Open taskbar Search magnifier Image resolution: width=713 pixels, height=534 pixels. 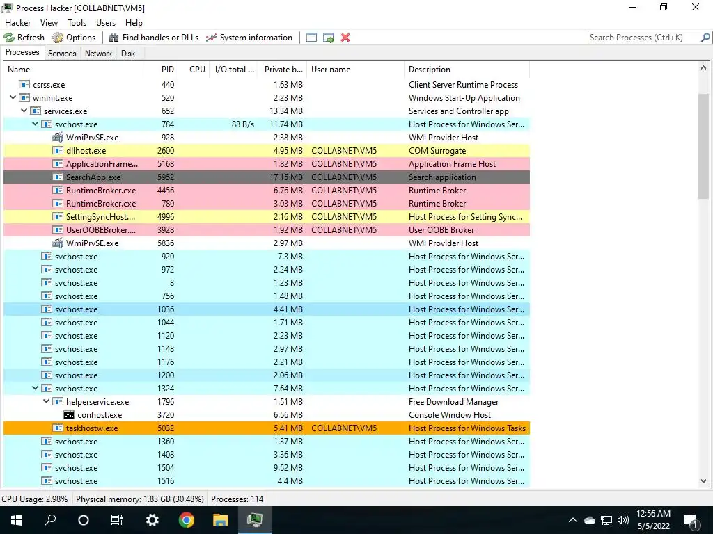[50, 520]
